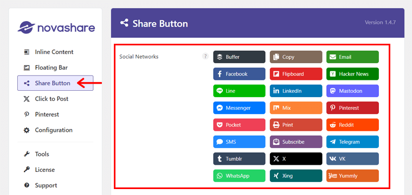Screen dimensions: 412x195
Task: Select the Copy share button
Action: (x=296, y=57)
